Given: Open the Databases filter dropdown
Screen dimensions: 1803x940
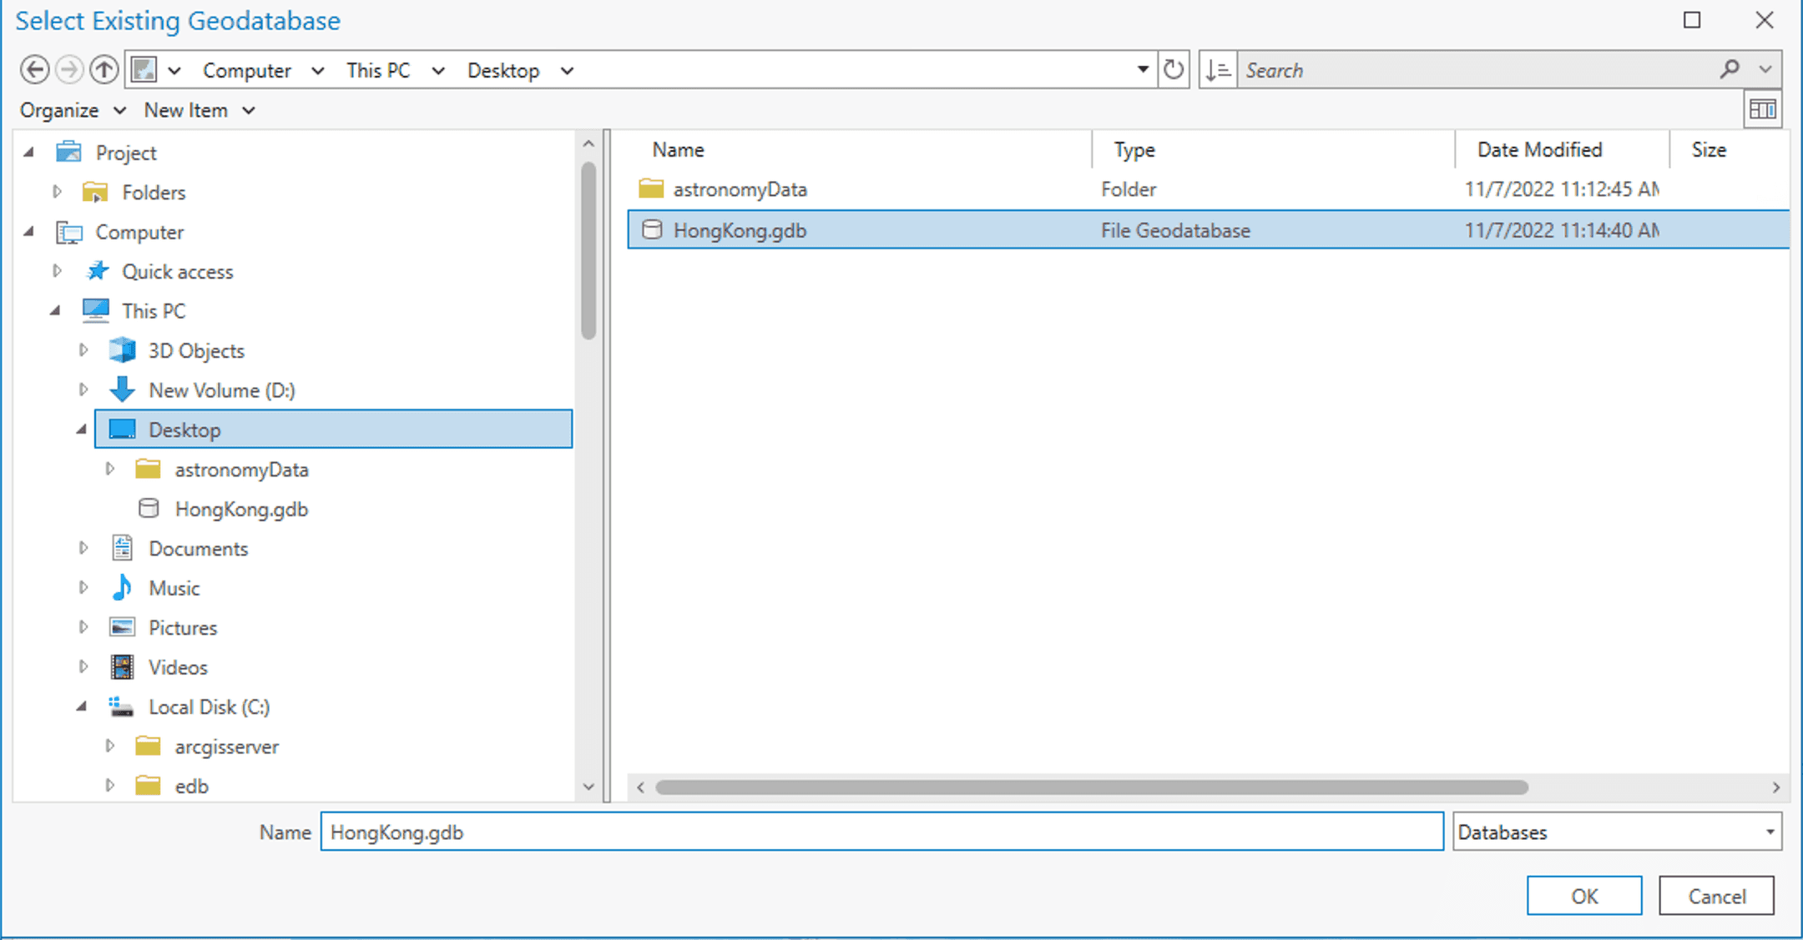Looking at the screenshot, I should tap(1769, 832).
